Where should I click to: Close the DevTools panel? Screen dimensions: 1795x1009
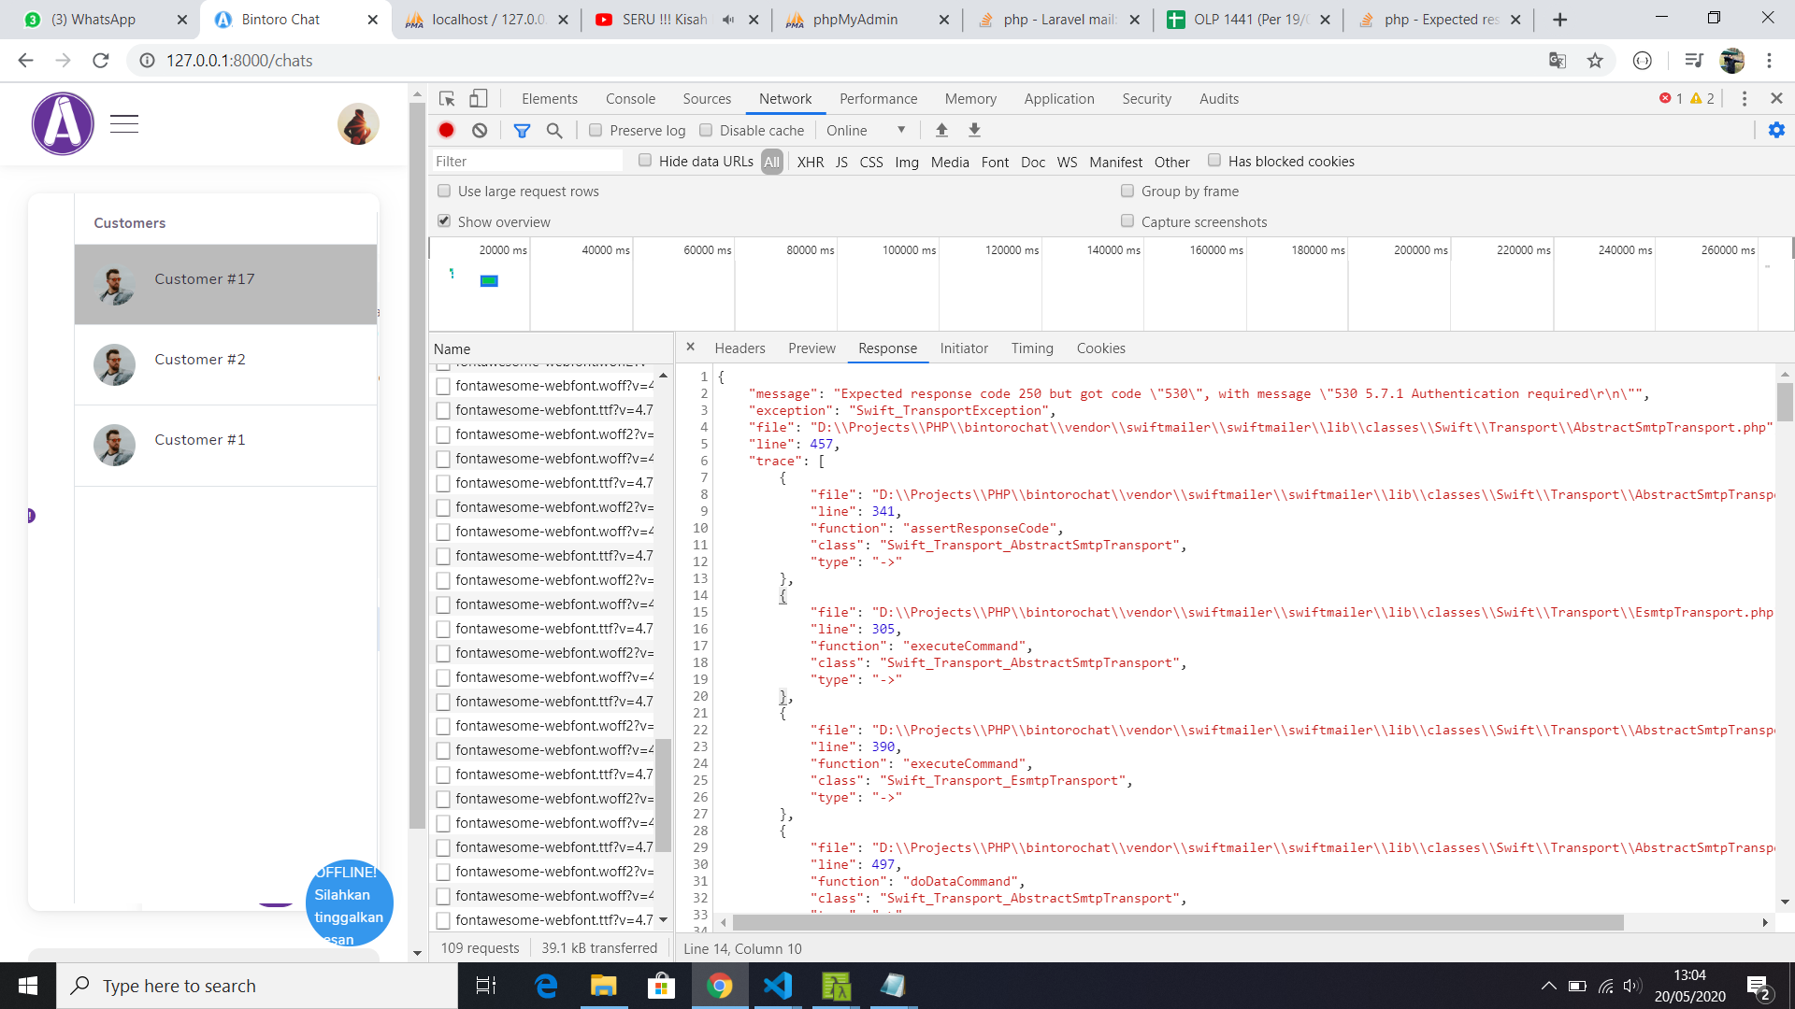pos(1776,99)
